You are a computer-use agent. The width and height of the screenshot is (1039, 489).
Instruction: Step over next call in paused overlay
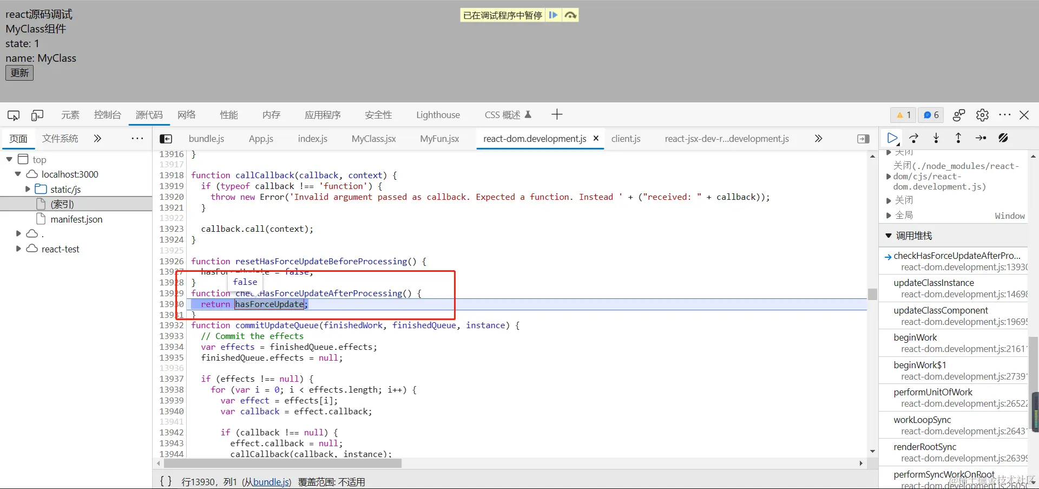click(x=570, y=15)
